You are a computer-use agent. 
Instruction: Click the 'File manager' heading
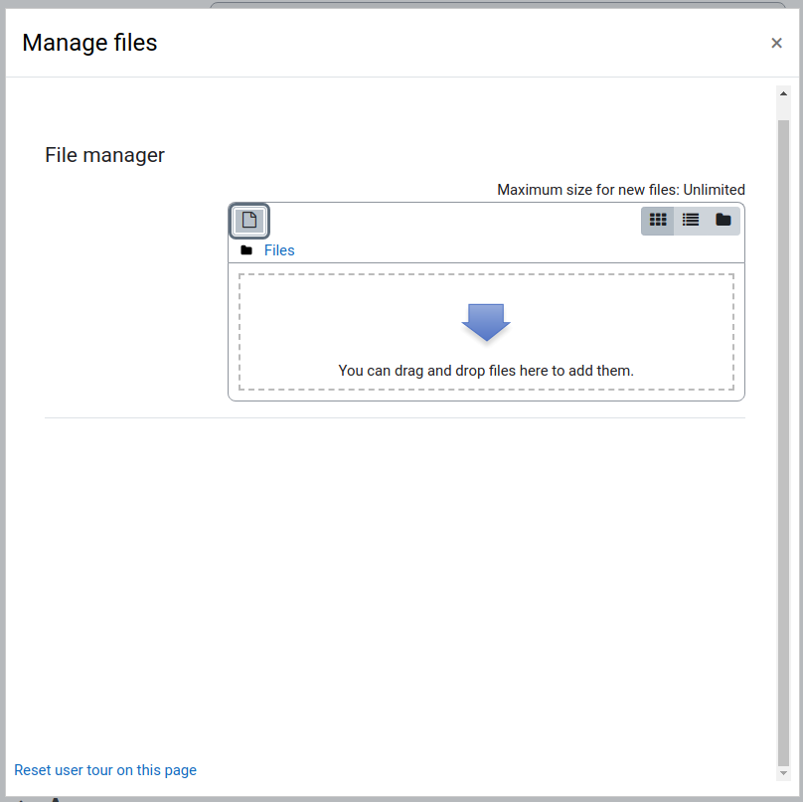(x=105, y=155)
